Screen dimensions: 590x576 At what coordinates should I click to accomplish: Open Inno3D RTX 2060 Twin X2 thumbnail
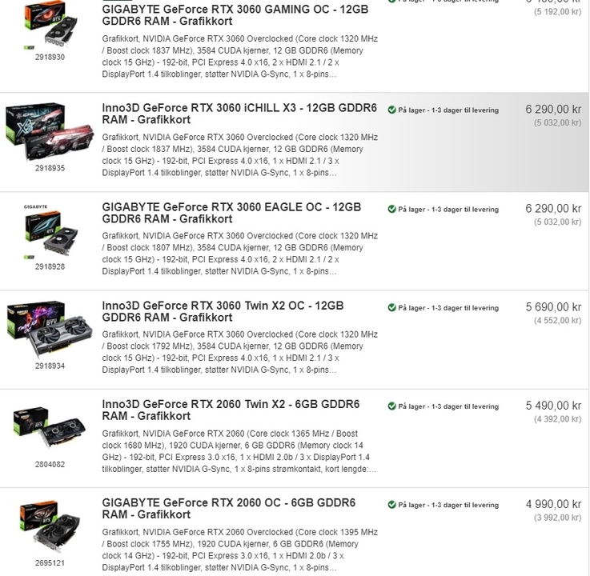point(50,427)
